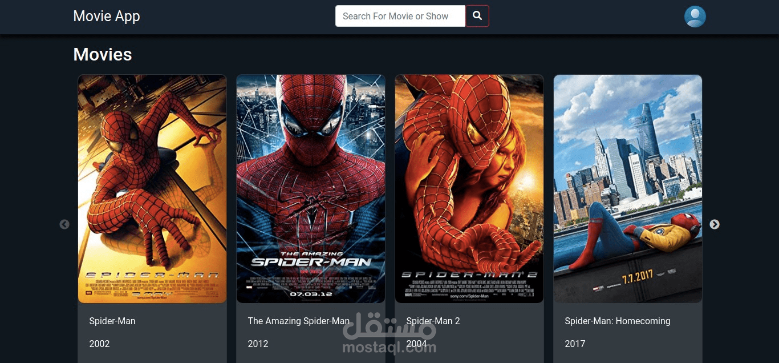Click the Spider-Man title text
The image size is (779, 363).
(112, 321)
